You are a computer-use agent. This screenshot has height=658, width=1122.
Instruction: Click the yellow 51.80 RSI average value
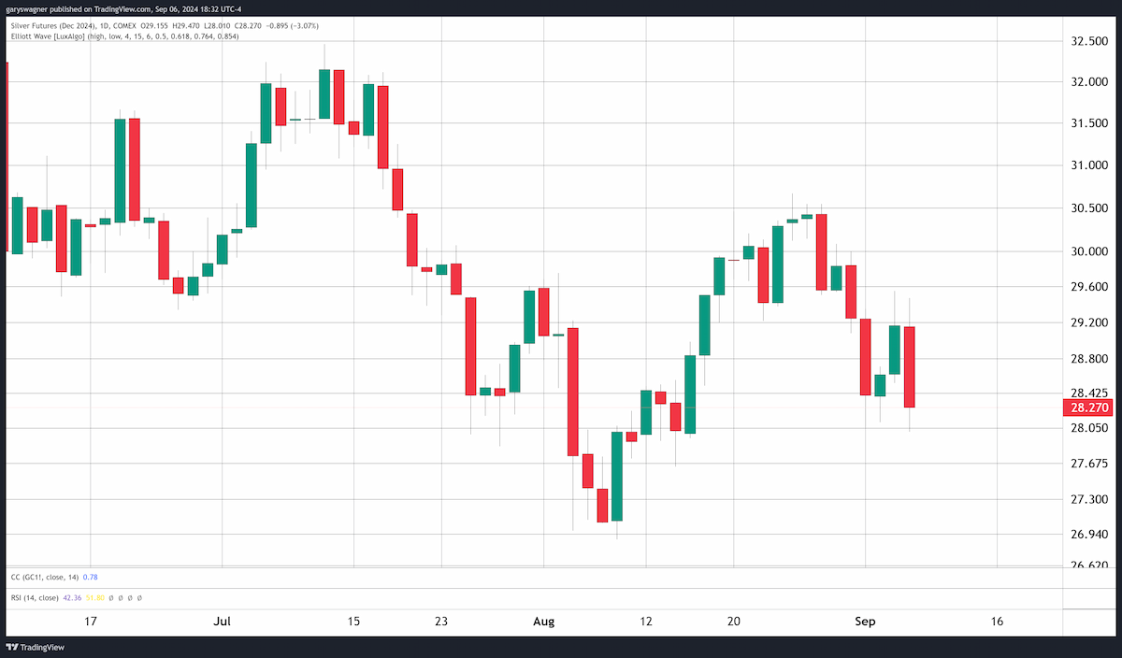pyautogui.click(x=94, y=597)
